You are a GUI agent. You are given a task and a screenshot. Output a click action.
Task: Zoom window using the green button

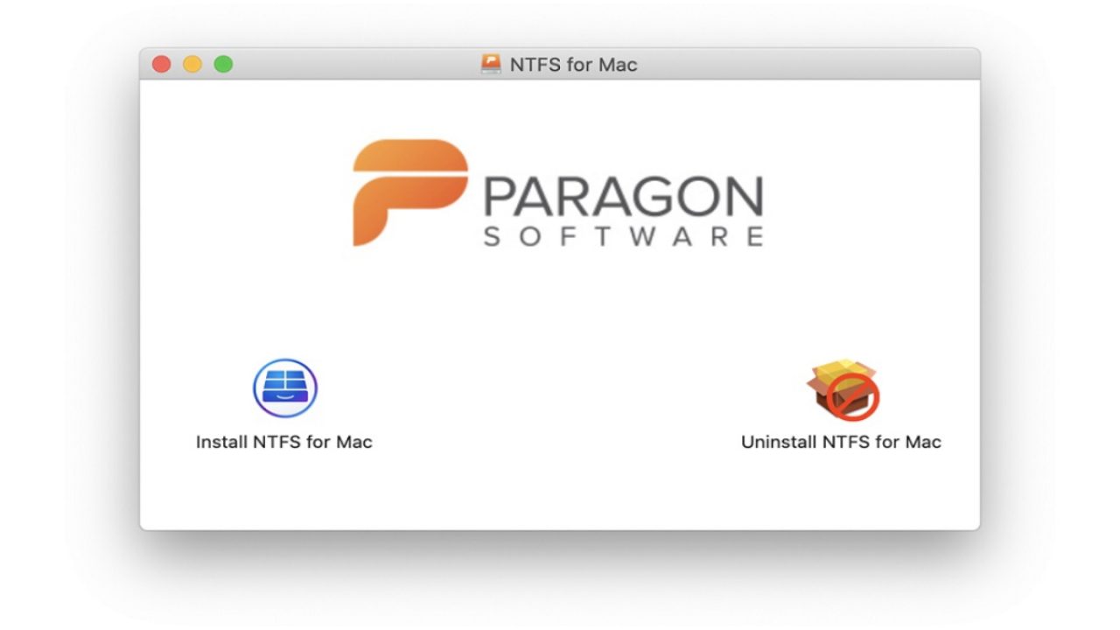click(x=223, y=64)
